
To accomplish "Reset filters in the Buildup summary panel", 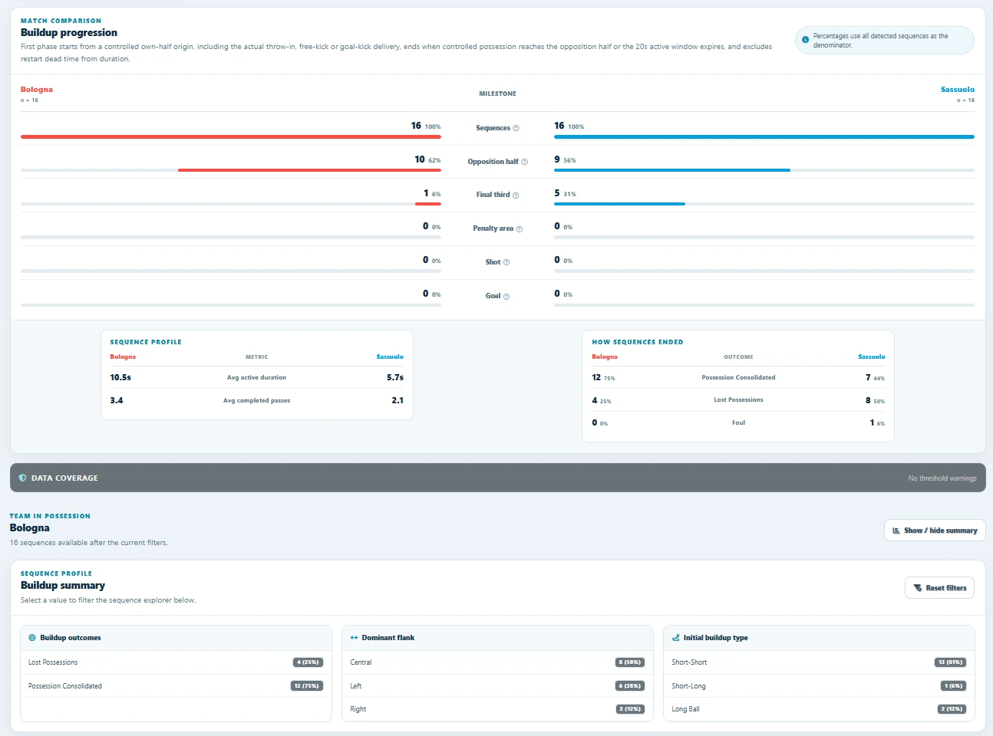I will click(939, 588).
